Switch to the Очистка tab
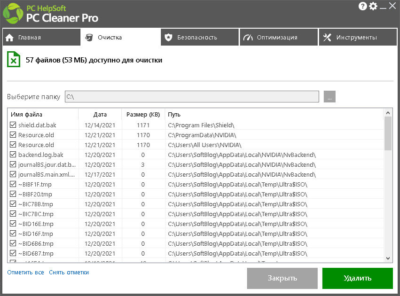 [120, 37]
